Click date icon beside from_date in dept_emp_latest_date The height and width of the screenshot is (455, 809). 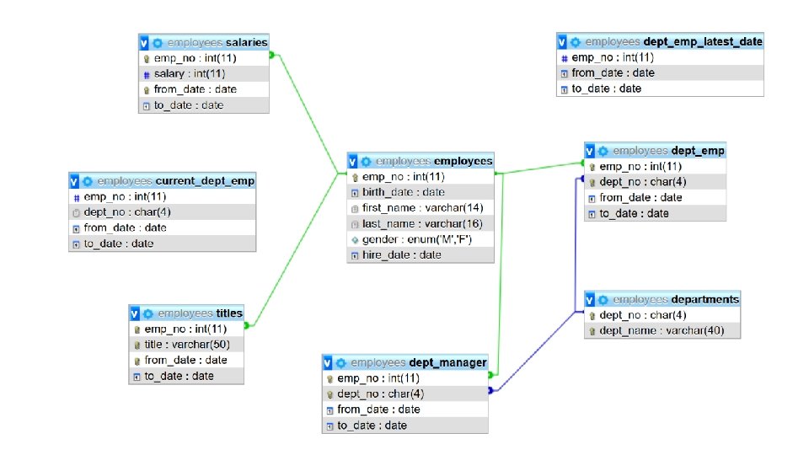pos(565,74)
